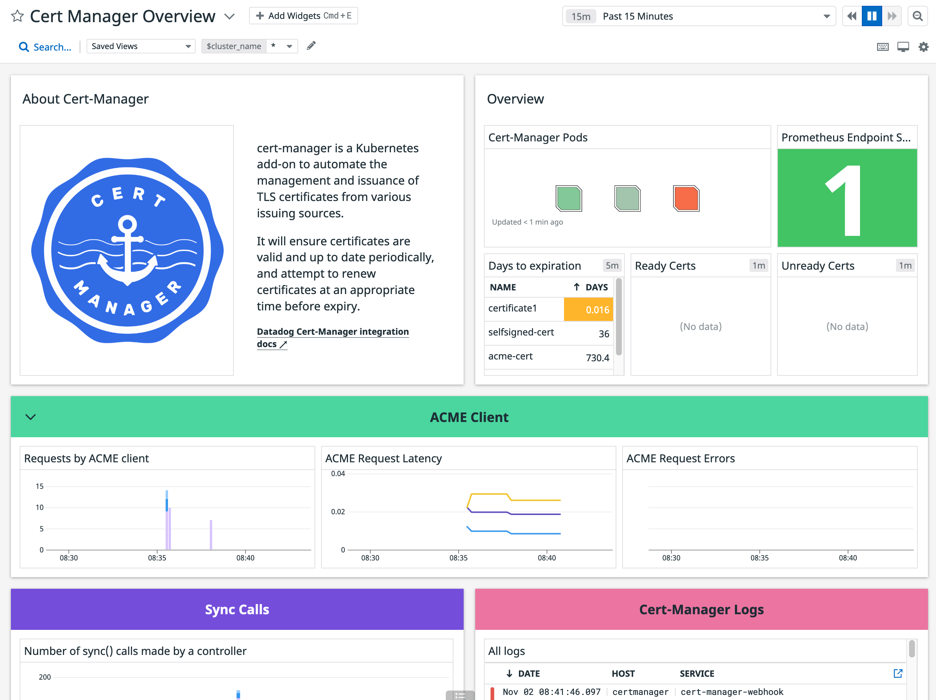Screen dimensions: 936x700
Task: Click the pencil edit template variables icon
Action: coord(311,46)
